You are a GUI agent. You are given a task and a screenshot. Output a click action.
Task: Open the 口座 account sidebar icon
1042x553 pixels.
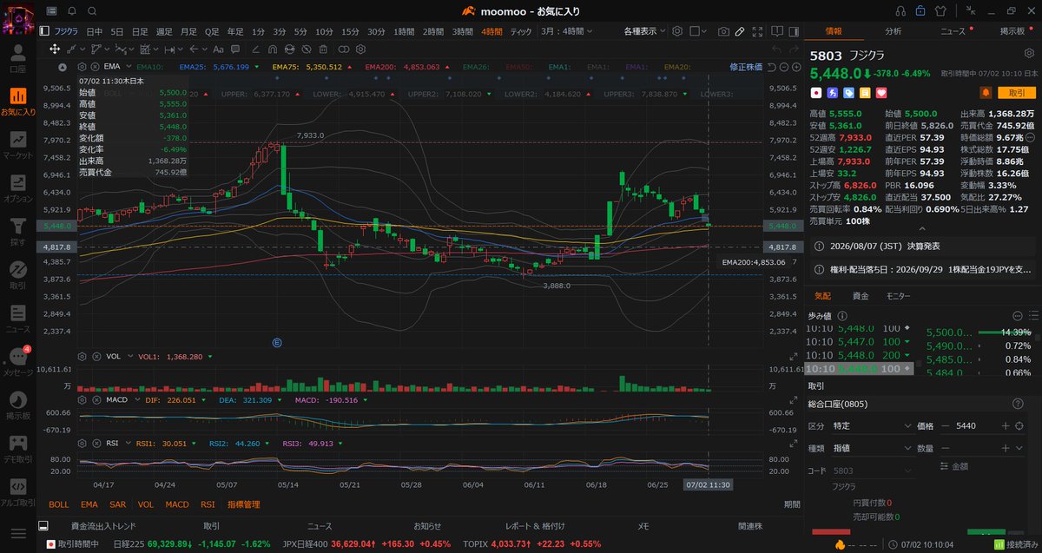click(x=17, y=57)
